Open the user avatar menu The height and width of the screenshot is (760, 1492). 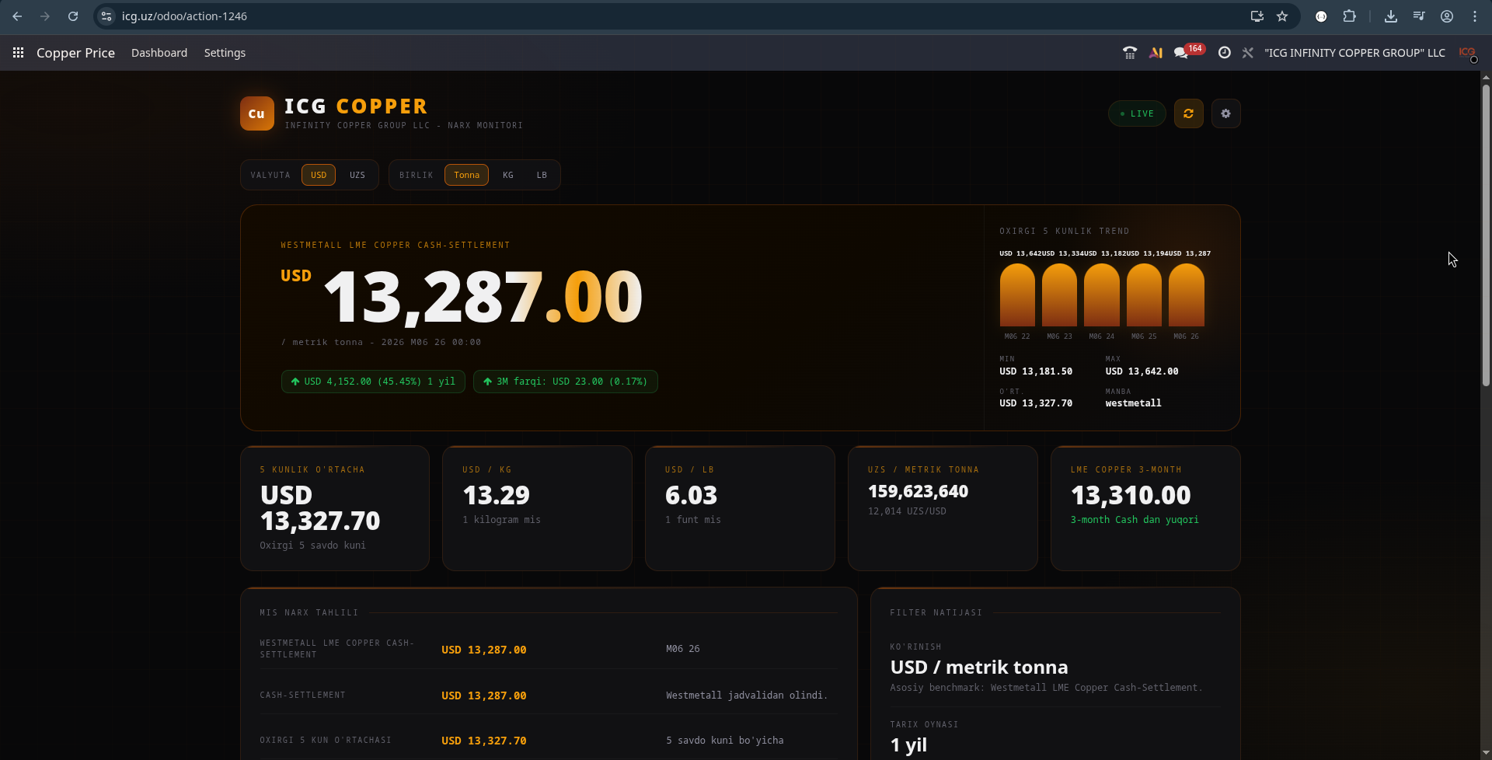(x=1467, y=53)
